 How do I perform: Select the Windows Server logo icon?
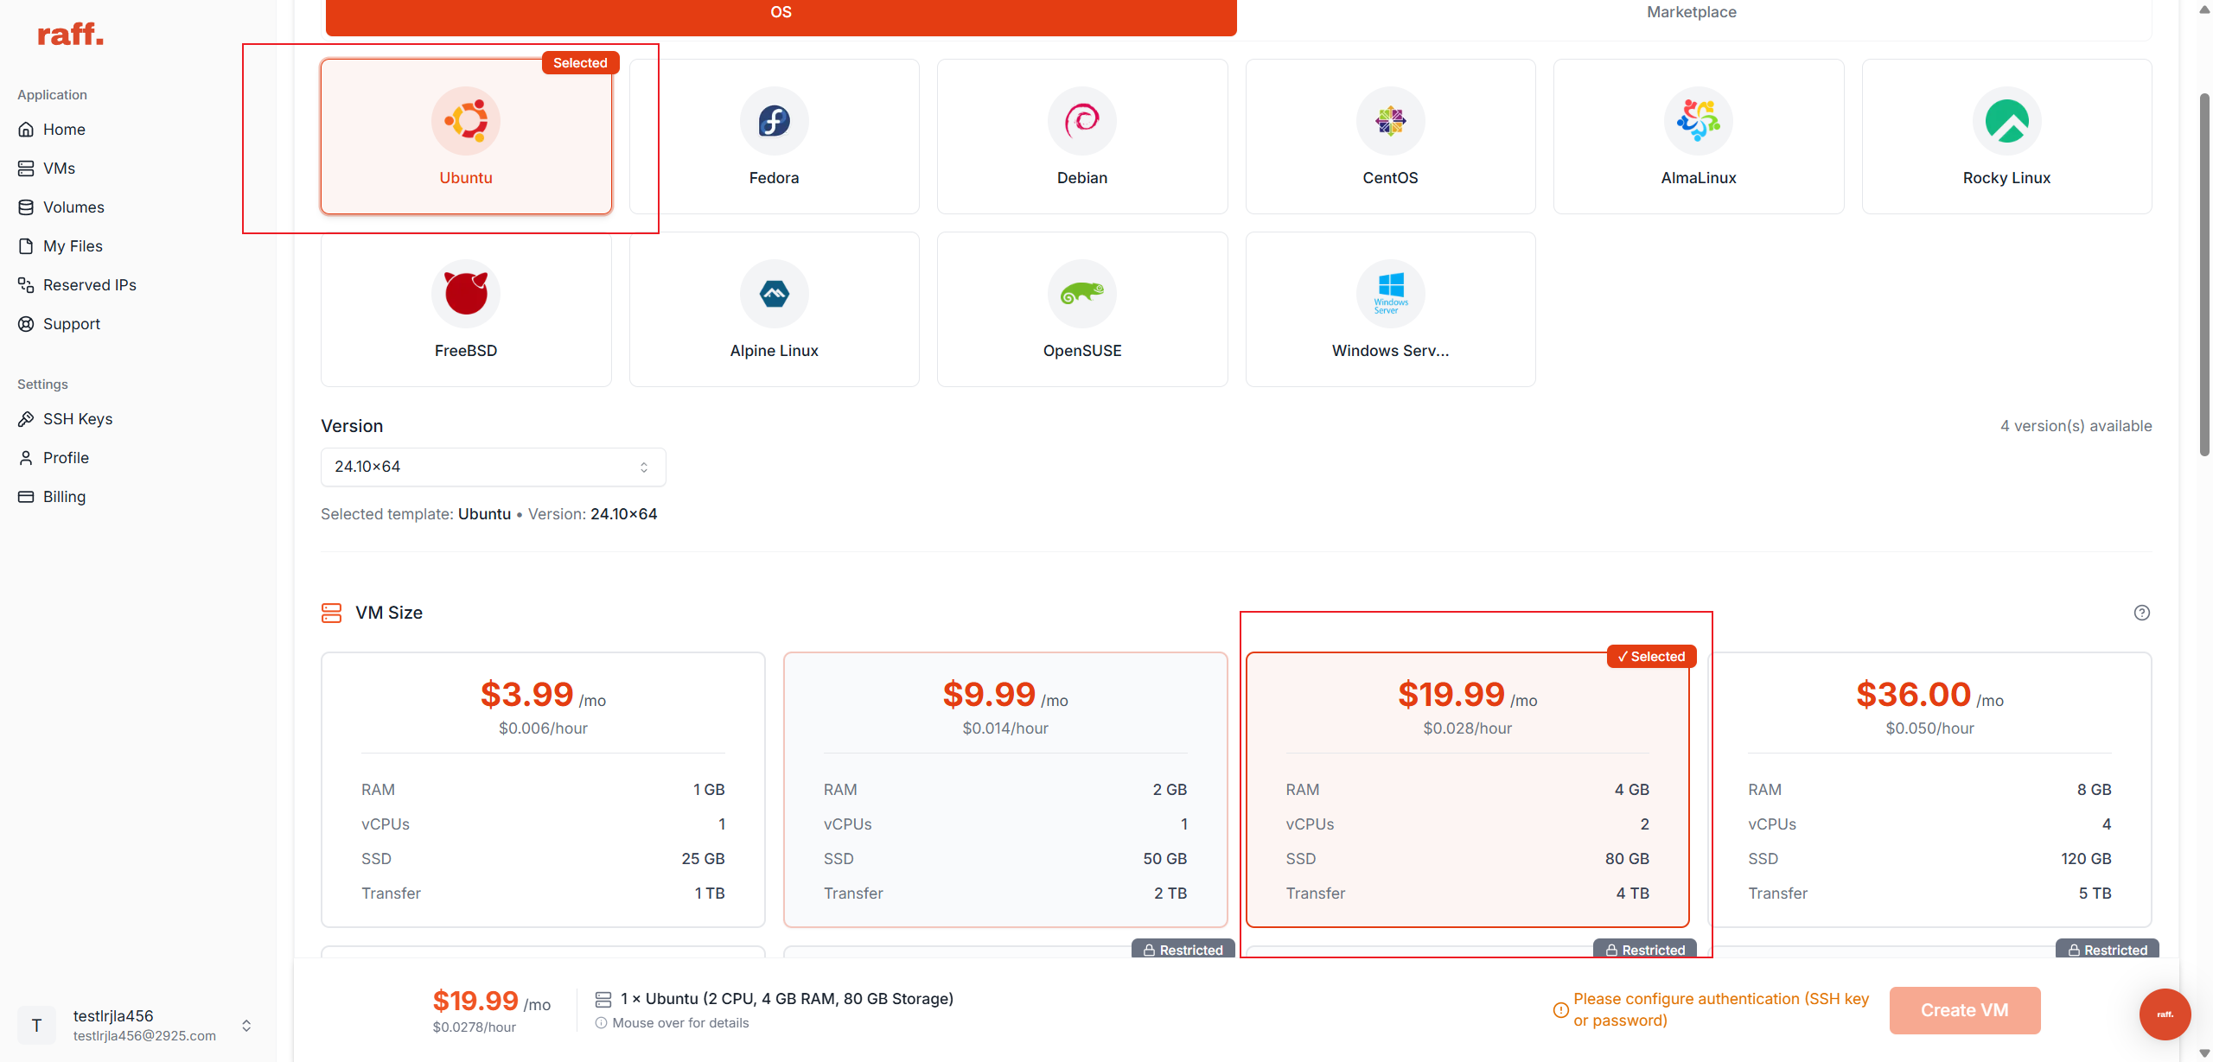pyautogui.click(x=1391, y=294)
